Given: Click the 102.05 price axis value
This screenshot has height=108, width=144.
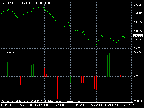Looking at the screenshot, I should pyautogui.click(x=138, y=22).
